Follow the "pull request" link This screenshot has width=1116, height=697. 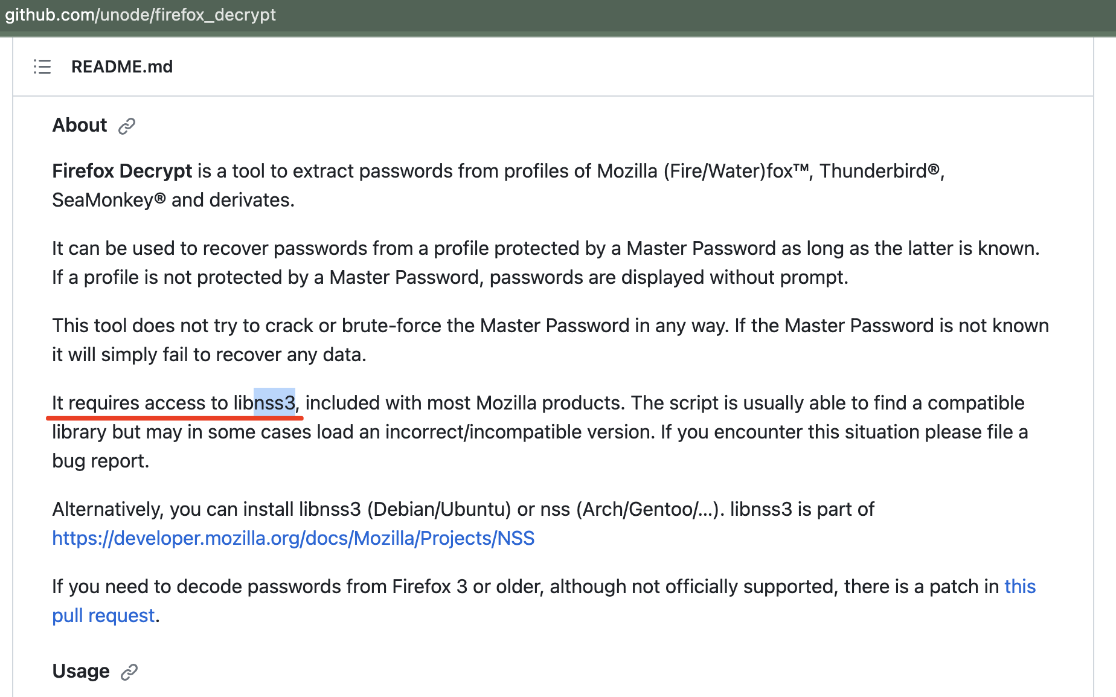click(103, 615)
